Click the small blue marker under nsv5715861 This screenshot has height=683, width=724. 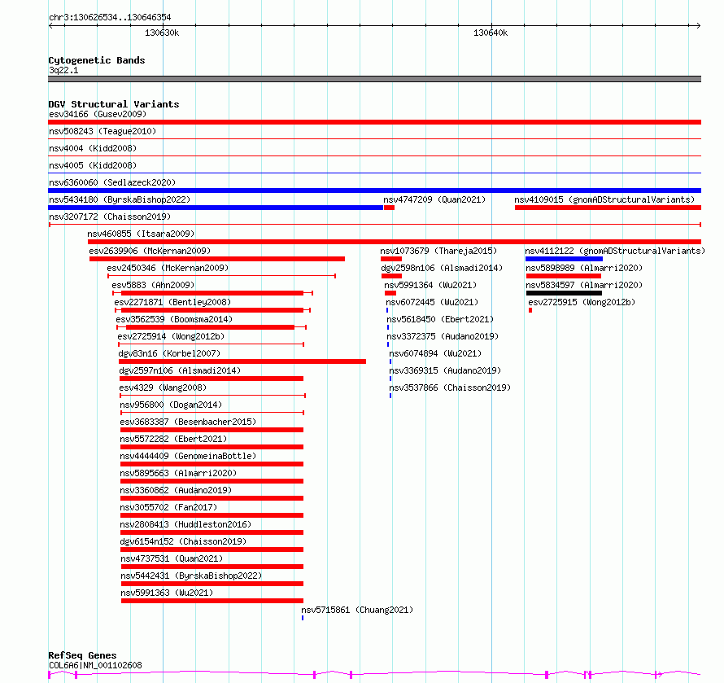(303, 618)
